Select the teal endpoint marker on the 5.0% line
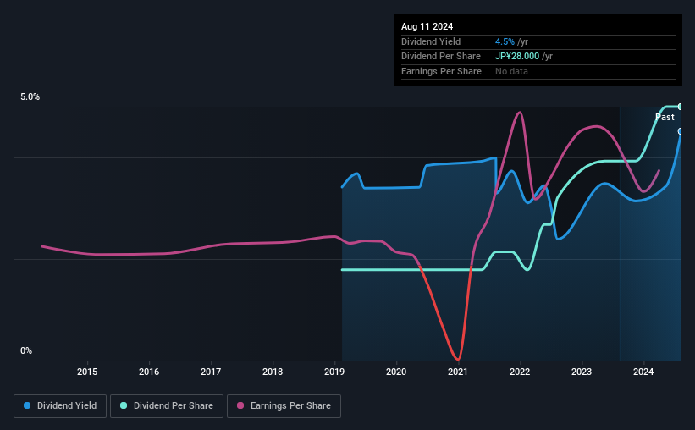 pos(680,107)
